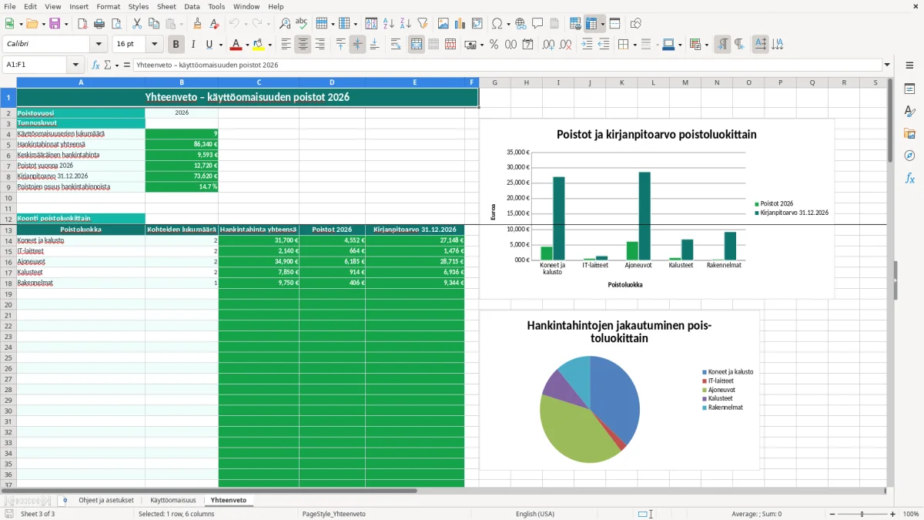924x520 pixels.
Task: Click the AutoFilter funnel icon
Action: click(x=423, y=24)
